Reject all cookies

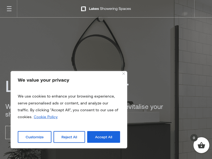[x=69, y=137]
